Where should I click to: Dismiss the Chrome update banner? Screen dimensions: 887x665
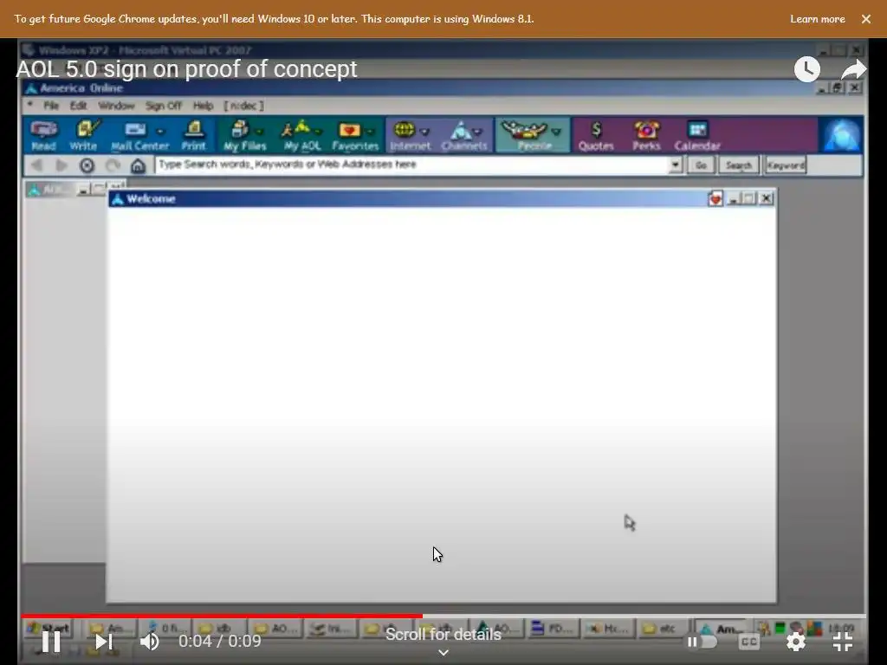(866, 19)
